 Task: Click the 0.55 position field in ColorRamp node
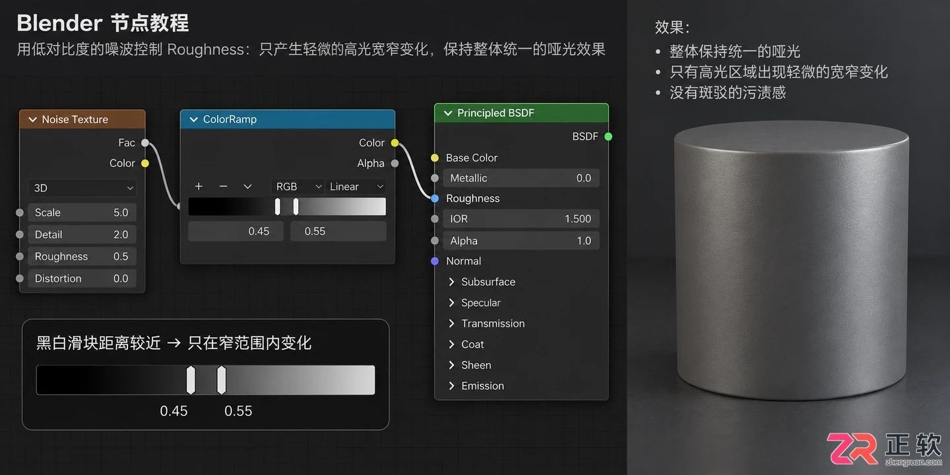point(338,231)
